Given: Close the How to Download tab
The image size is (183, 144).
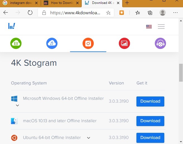Looking at the screenshot, I should pyautogui.click(x=77, y=3).
